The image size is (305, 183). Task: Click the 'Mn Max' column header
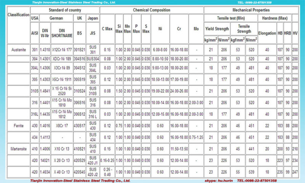tap(127, 29)
